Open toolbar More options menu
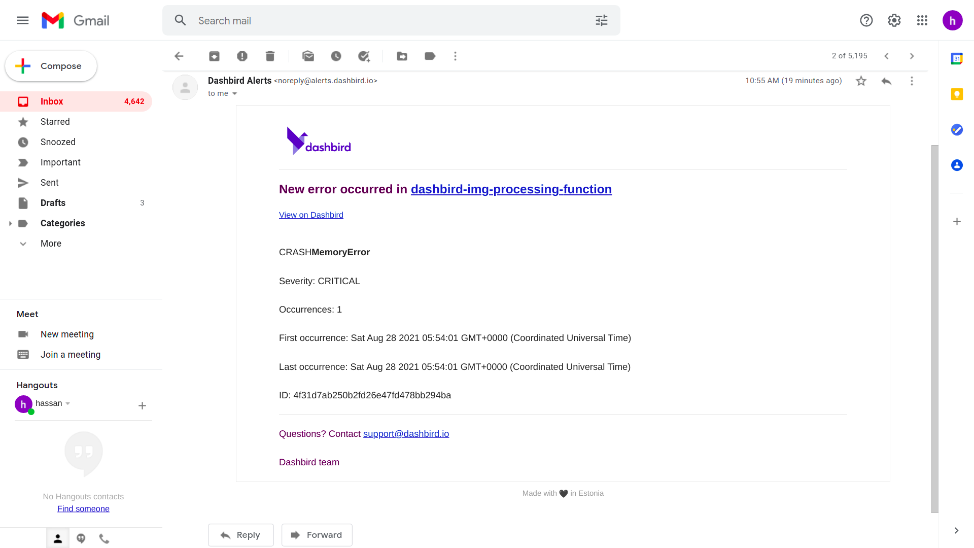The image size is (974, 548). click(456, 56)
